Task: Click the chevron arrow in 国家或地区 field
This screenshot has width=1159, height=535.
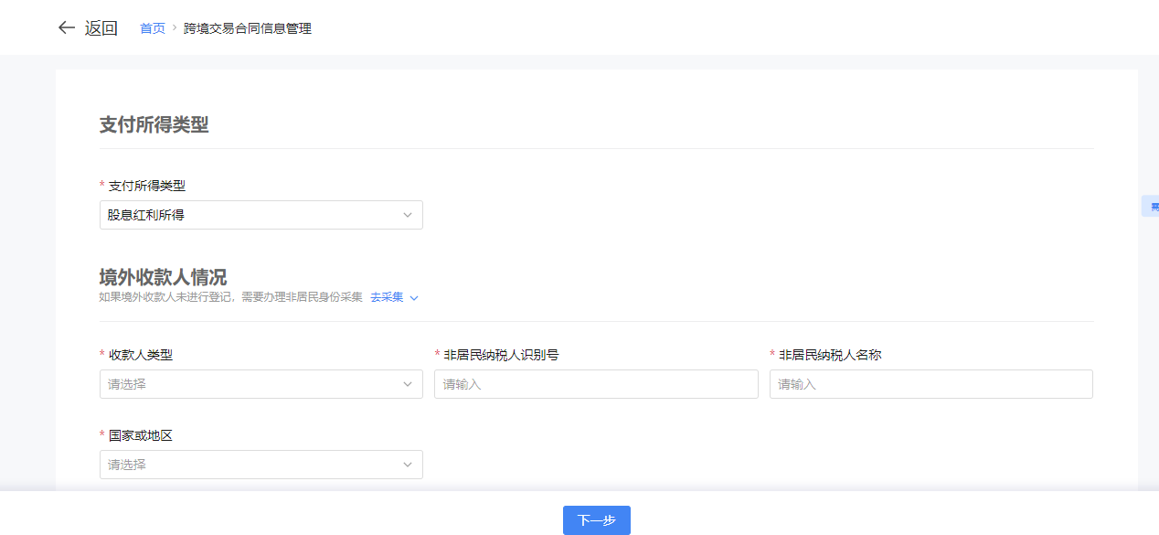Action: pyautogui.click(x=408, y=465)
